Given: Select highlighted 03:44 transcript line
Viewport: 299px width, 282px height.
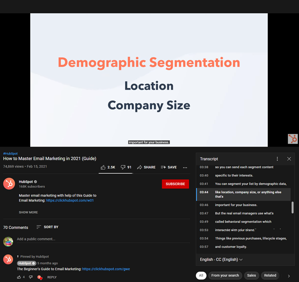Looking at the screenshot, I should click(x=243, y=194).
